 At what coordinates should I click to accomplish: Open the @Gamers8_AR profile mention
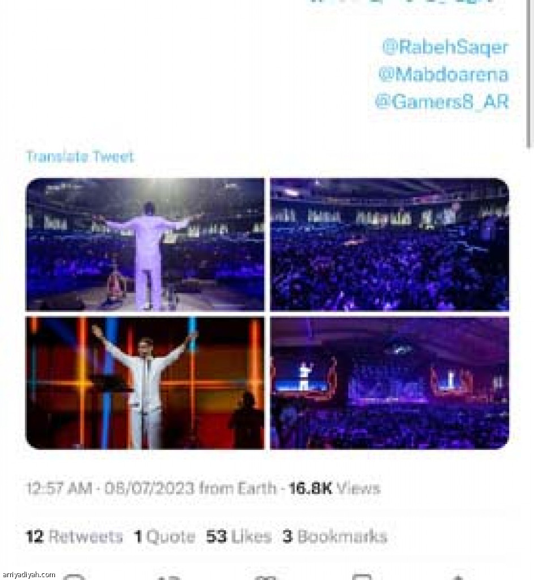tap(442, 102)
